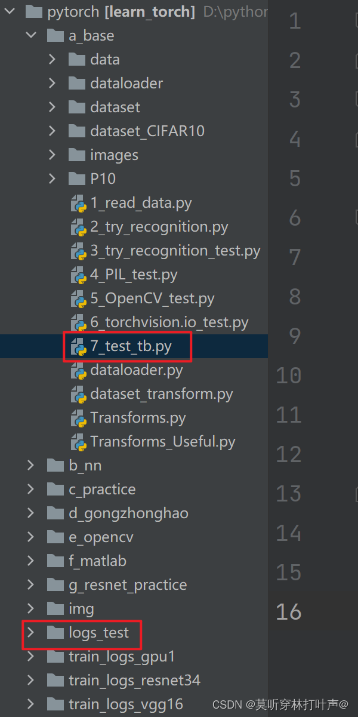The height and width of the screenshot is (717, 358).
Task: Collapse the a_base folder chevron
Action: click(x=31, y=35)
